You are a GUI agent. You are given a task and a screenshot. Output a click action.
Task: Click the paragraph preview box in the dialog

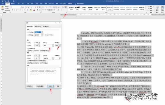point(44,75)
